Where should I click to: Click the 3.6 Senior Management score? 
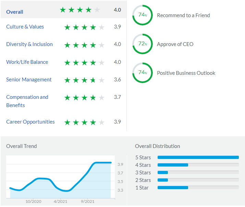click(117, 80)
